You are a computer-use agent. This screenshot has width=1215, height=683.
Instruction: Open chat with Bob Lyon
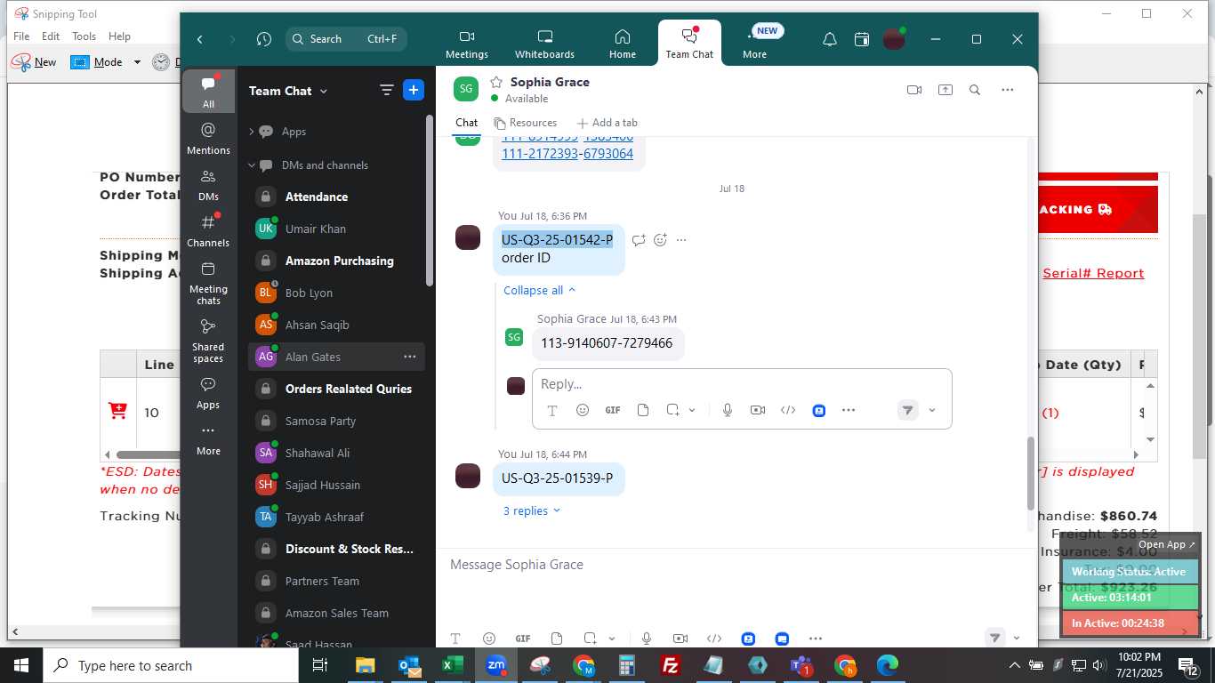(x=336, y=293)
